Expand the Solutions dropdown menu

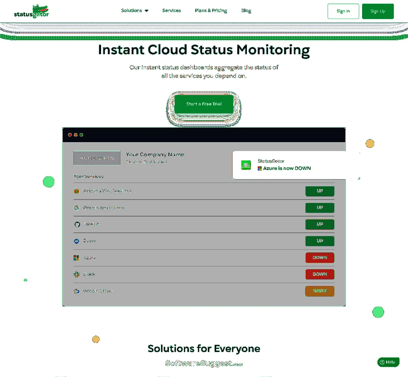click(x=135, y=11)
